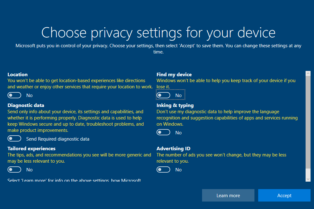This screenshot has width=314, height=209.
Task: Enable the Inking & typing switch
Action: tap(163, 132)
